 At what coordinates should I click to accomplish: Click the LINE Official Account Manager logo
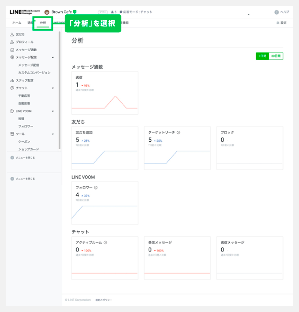click(25, 12)
